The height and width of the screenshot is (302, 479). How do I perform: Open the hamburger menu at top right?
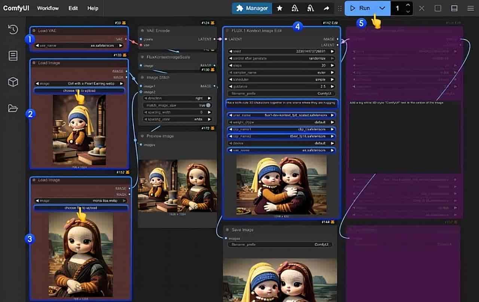pos(470,8)
